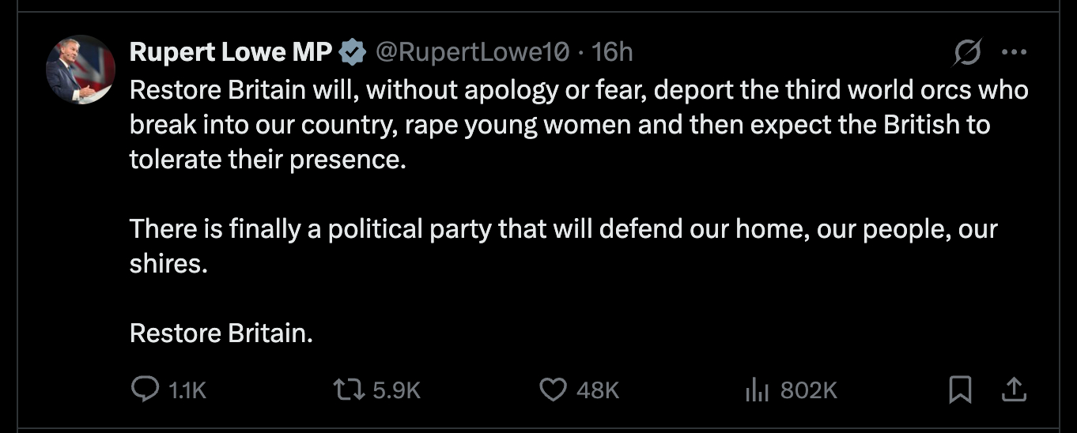Click the display name 'Rupert Lowe MP'
1077x433 pixels.
(x=231, y=52)
